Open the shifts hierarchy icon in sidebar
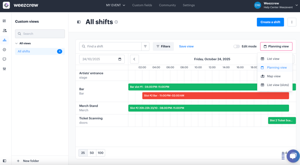 [x=5, y=40]
